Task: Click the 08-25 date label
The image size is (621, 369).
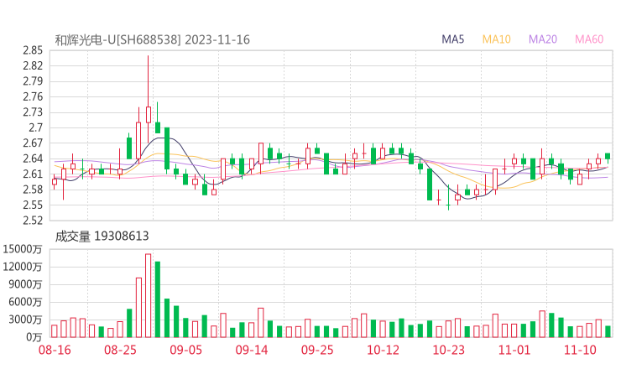Action: pyautogui.click(x=120, y=351)
